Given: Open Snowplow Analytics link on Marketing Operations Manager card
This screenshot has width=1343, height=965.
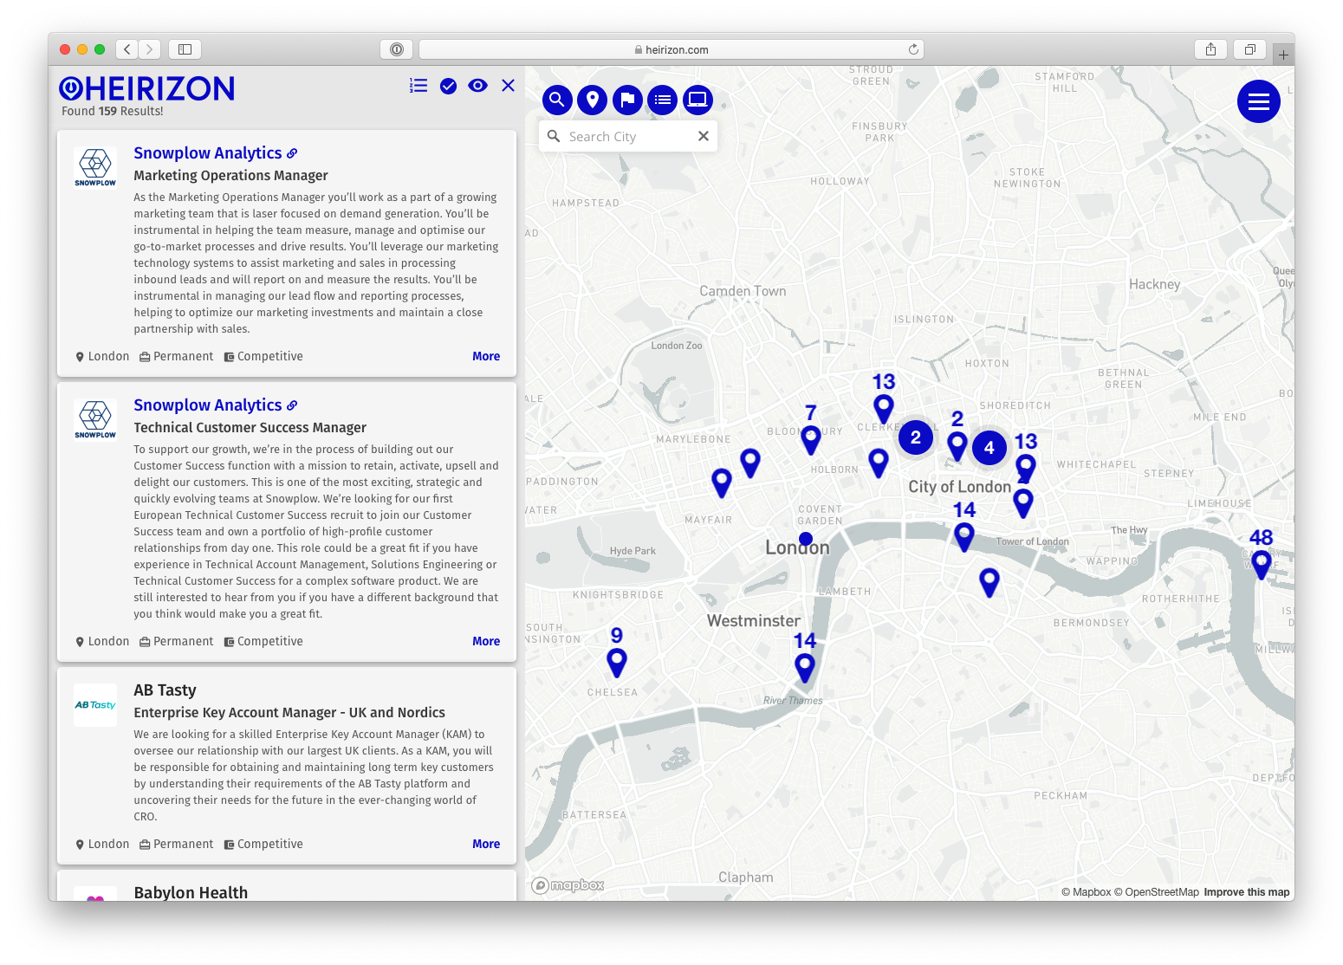Looking at the screenshot, I should coord(208,153).
